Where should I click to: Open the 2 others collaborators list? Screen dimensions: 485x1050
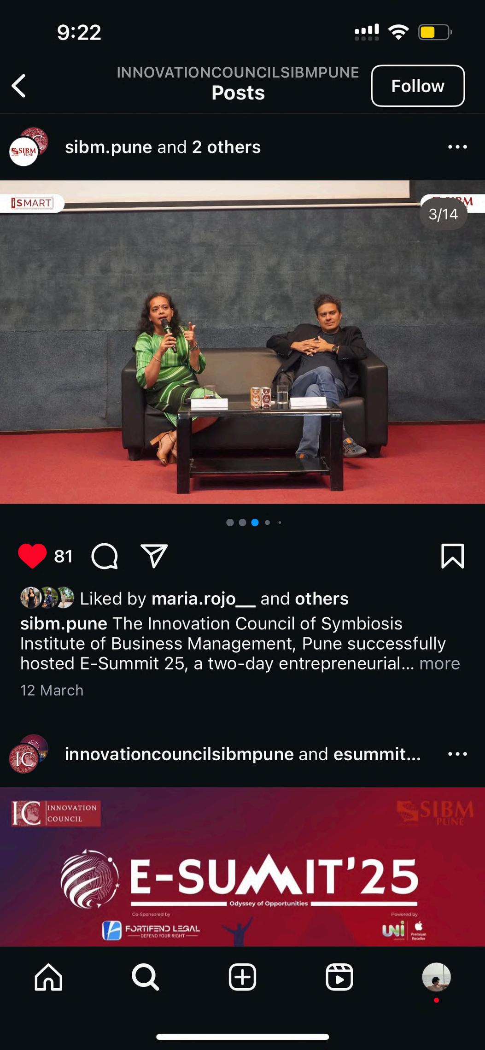click(x=226, y=147)
